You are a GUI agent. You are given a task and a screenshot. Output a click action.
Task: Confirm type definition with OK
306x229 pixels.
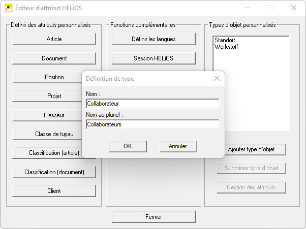coord(128,146)
